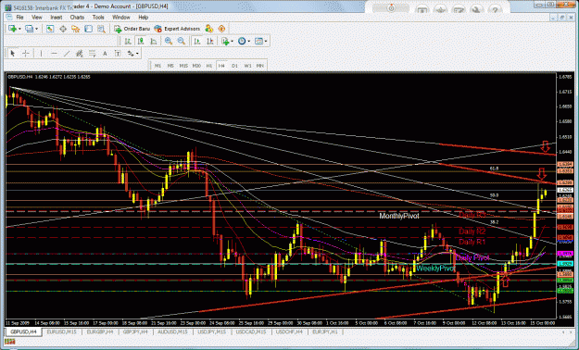Expand the Arrows objects dropdown
579x350 pixels.
[x=137, y=54]
